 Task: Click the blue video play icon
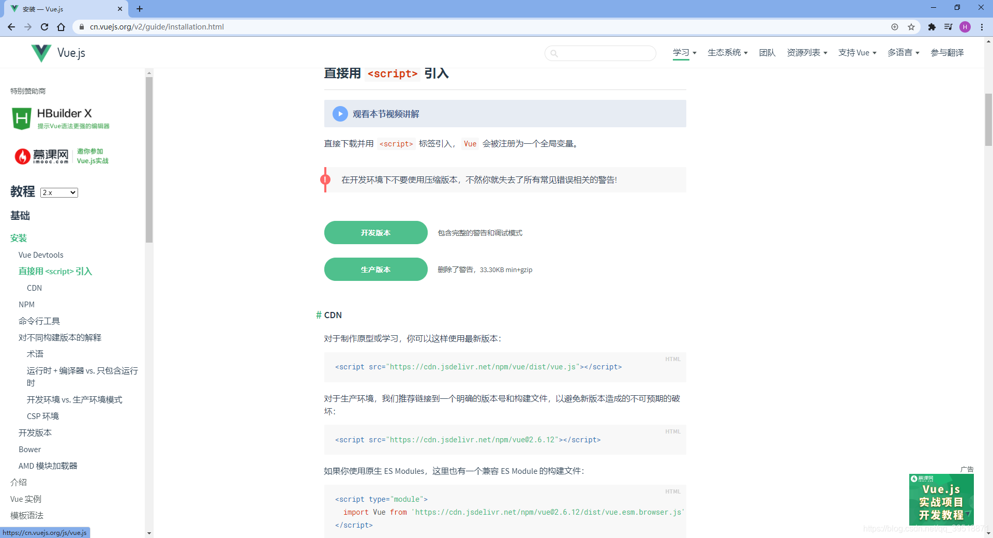point(340,114)
